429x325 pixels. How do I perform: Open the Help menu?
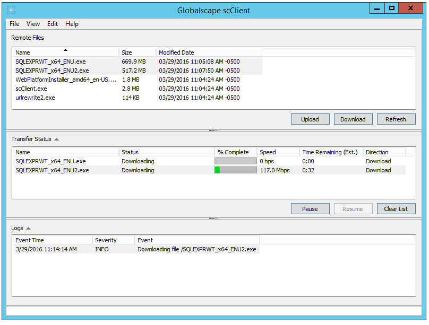click(72, 24)
